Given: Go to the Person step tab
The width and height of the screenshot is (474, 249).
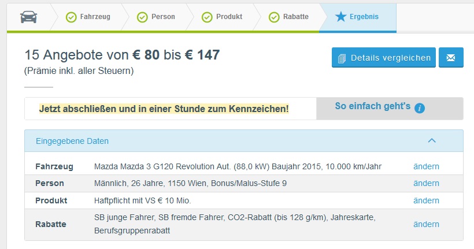Looking at the screenshot, I should (x=156, y=17).
